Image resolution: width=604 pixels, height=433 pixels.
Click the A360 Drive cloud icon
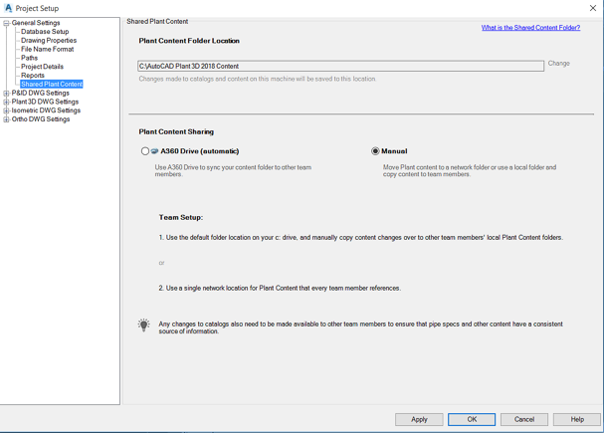[x=155, y=151]
